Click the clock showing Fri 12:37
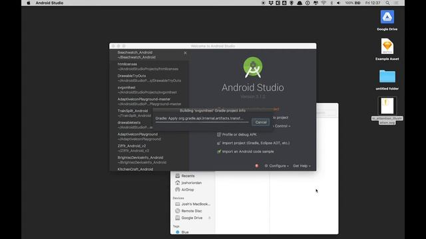Viewport: 426px width, 239px height. pos(373,3)
